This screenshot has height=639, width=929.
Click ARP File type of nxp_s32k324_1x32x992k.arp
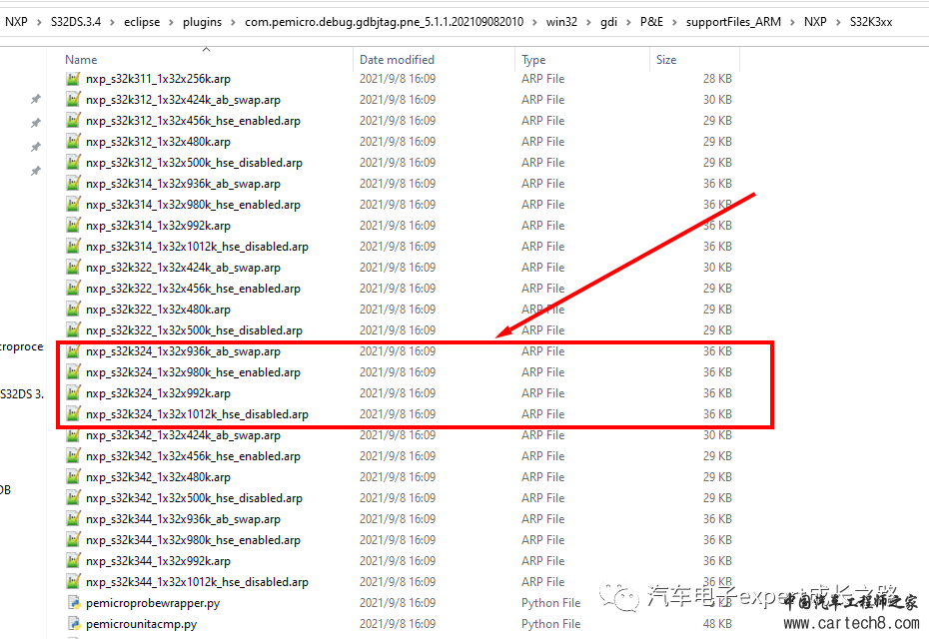pos(543,393)
